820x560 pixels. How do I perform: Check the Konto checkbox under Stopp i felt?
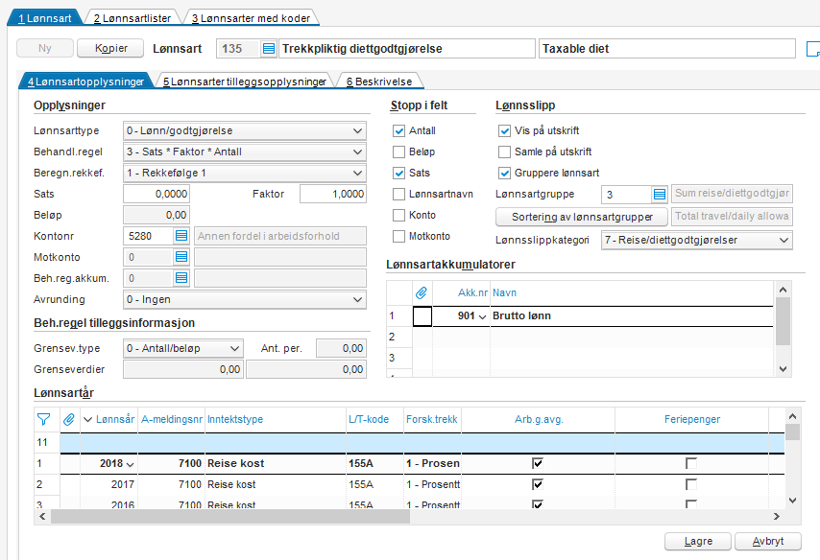pos(399,215)
